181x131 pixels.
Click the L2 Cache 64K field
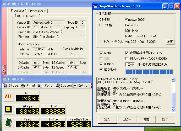[73, 63]
